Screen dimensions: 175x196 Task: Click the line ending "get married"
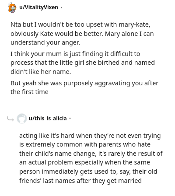[80, 181]
